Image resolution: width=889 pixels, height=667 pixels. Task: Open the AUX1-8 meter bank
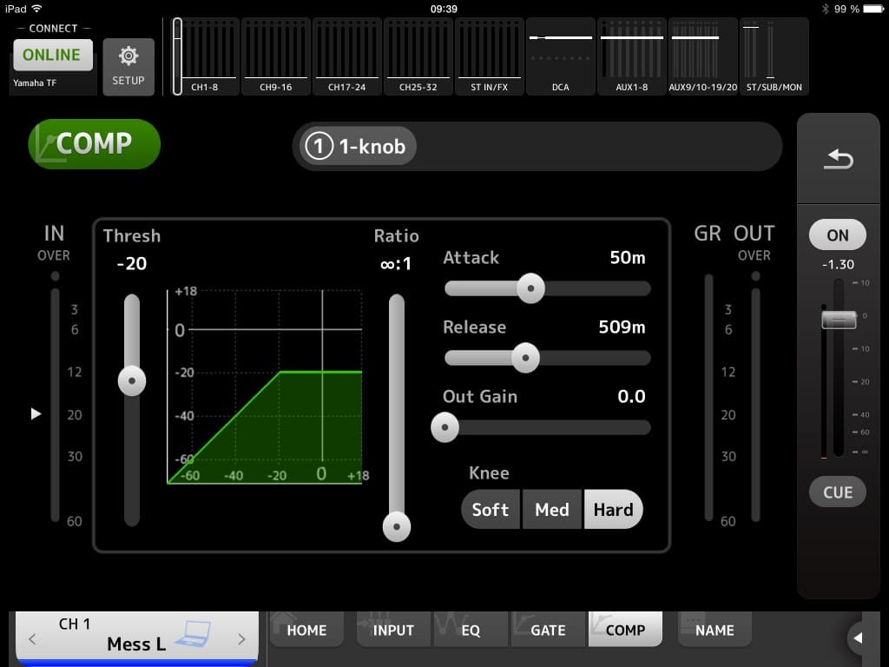tap(632, 56)
